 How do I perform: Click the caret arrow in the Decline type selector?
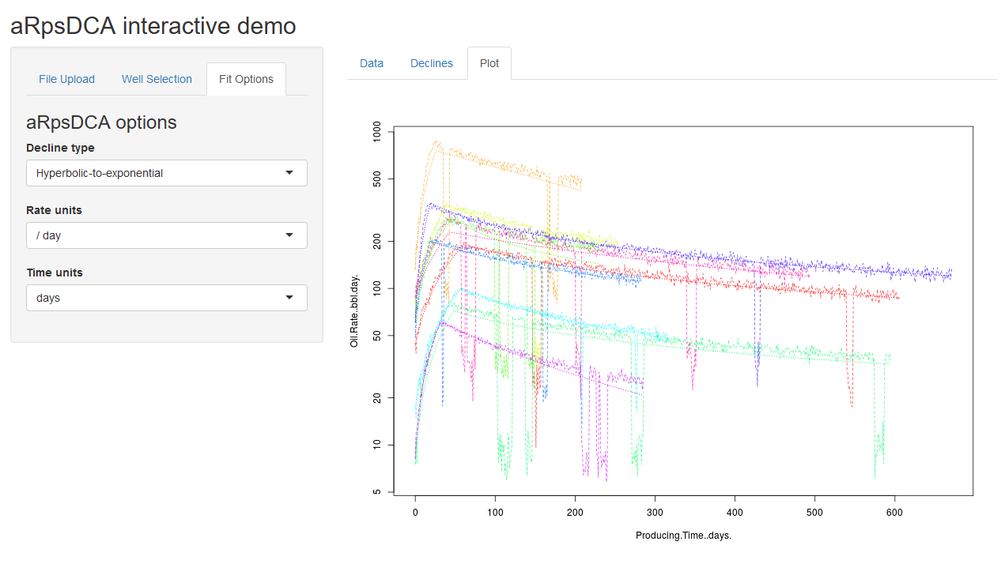coord(289,172)
